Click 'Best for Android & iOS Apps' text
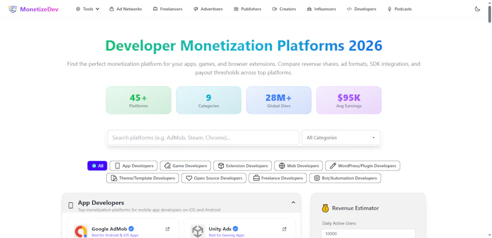The image size is (492, 238). 115,235
